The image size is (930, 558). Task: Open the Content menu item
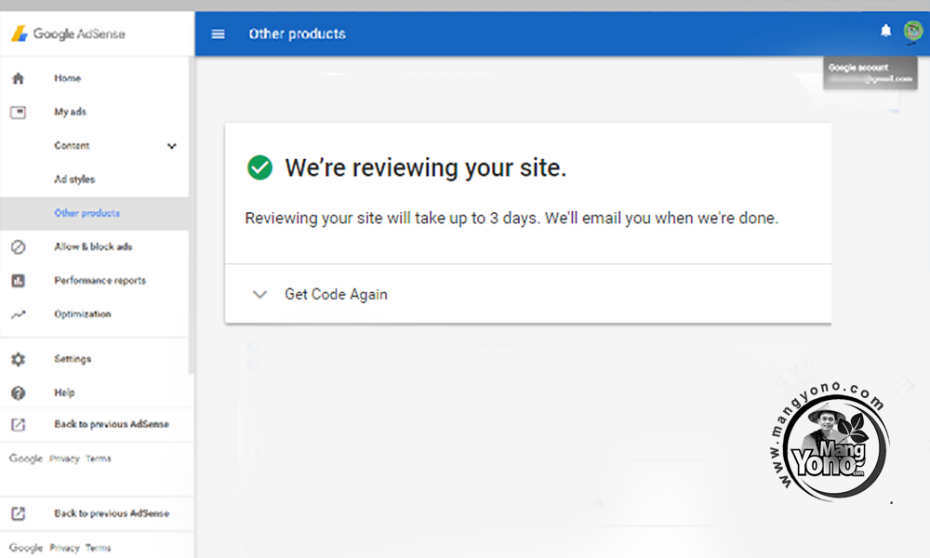click(72, 146)
